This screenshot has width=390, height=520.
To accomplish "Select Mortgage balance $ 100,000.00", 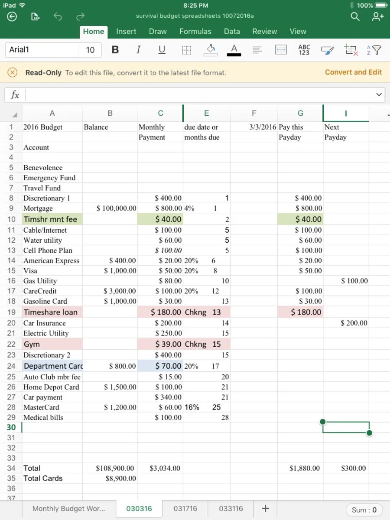I will click(110, 208).
